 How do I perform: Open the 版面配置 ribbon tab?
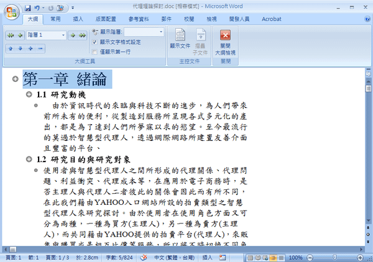point(106,19)
